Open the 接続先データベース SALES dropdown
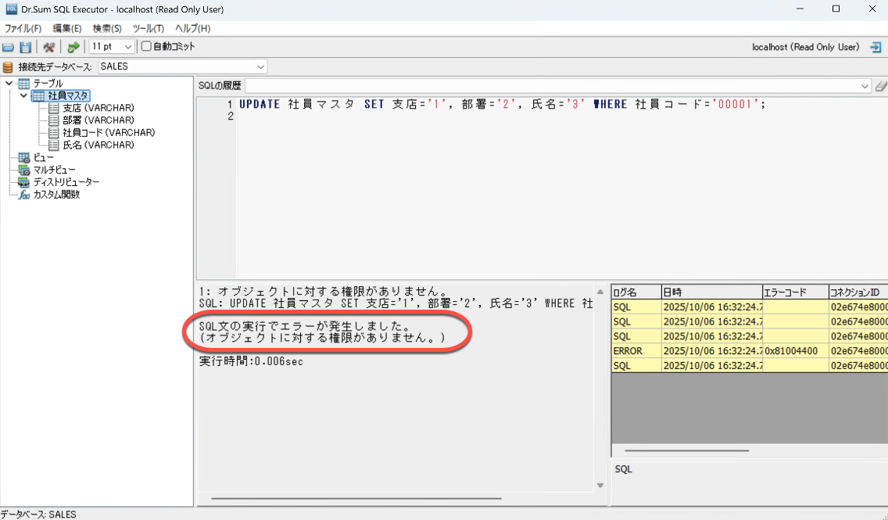This screenshot has height=520, width=888. [182, 66]
